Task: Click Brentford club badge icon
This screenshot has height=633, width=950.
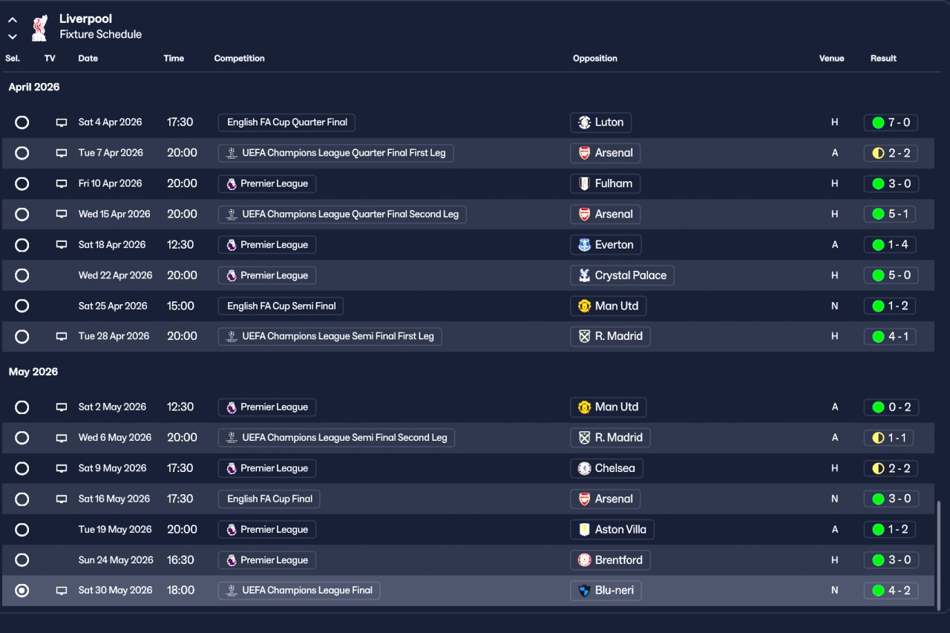Action: point(584,560)
